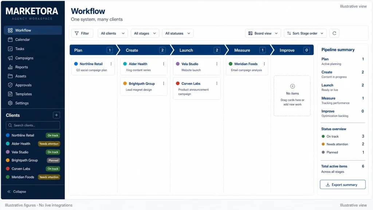Click Corven Labs red dot on card
The image size is (373, 210).
click(178, 83)
